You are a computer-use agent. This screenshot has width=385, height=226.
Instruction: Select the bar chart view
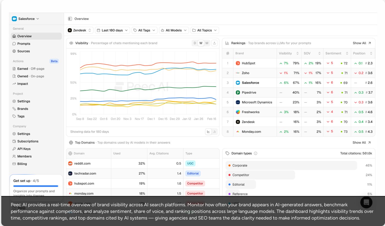pos(215,132)
